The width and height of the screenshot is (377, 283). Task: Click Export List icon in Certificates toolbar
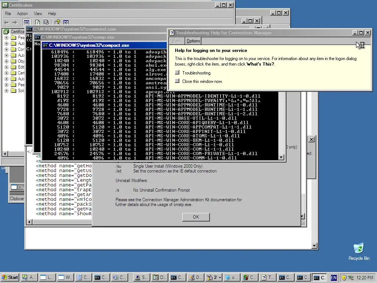coord(46,22)
